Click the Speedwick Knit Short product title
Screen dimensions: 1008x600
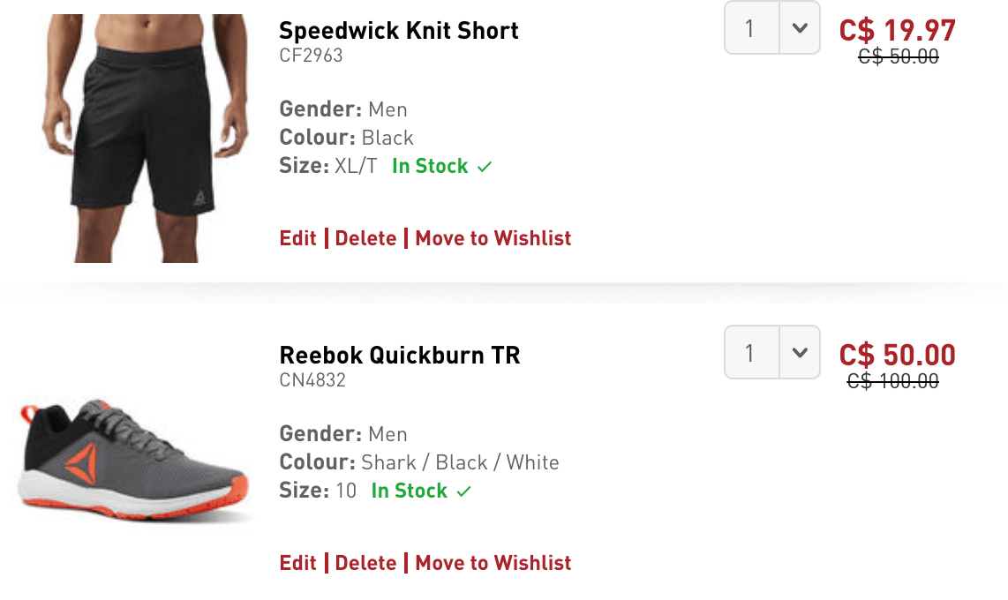click(x=399, y=31)
